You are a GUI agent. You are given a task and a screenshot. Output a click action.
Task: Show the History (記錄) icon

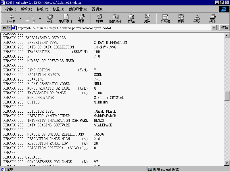pos(131,17)
